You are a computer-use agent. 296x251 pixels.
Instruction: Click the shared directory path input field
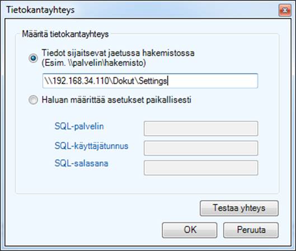tap(150, 81)
